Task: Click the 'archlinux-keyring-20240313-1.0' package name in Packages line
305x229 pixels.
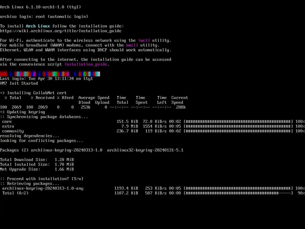Action: (x=66, y=150)
